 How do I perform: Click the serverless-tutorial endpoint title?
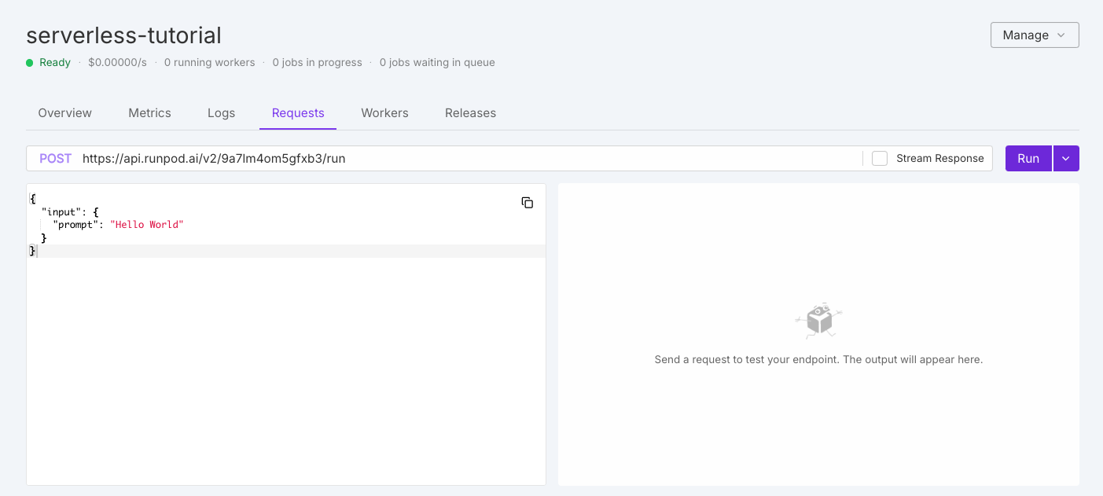pyautogui.click(x=123, y=35)
